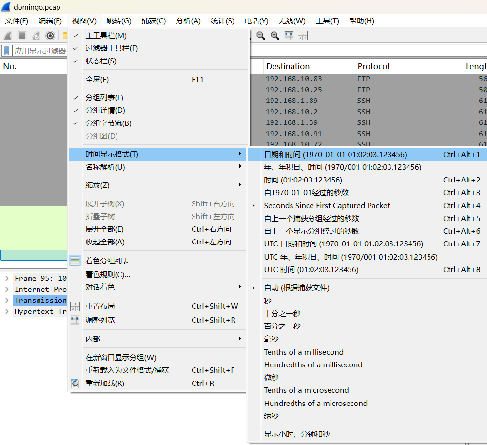This screenshot has width=487, height=445.
Task: Select 自动 (根据捕获文件) precision
Action: pos(368,288)
